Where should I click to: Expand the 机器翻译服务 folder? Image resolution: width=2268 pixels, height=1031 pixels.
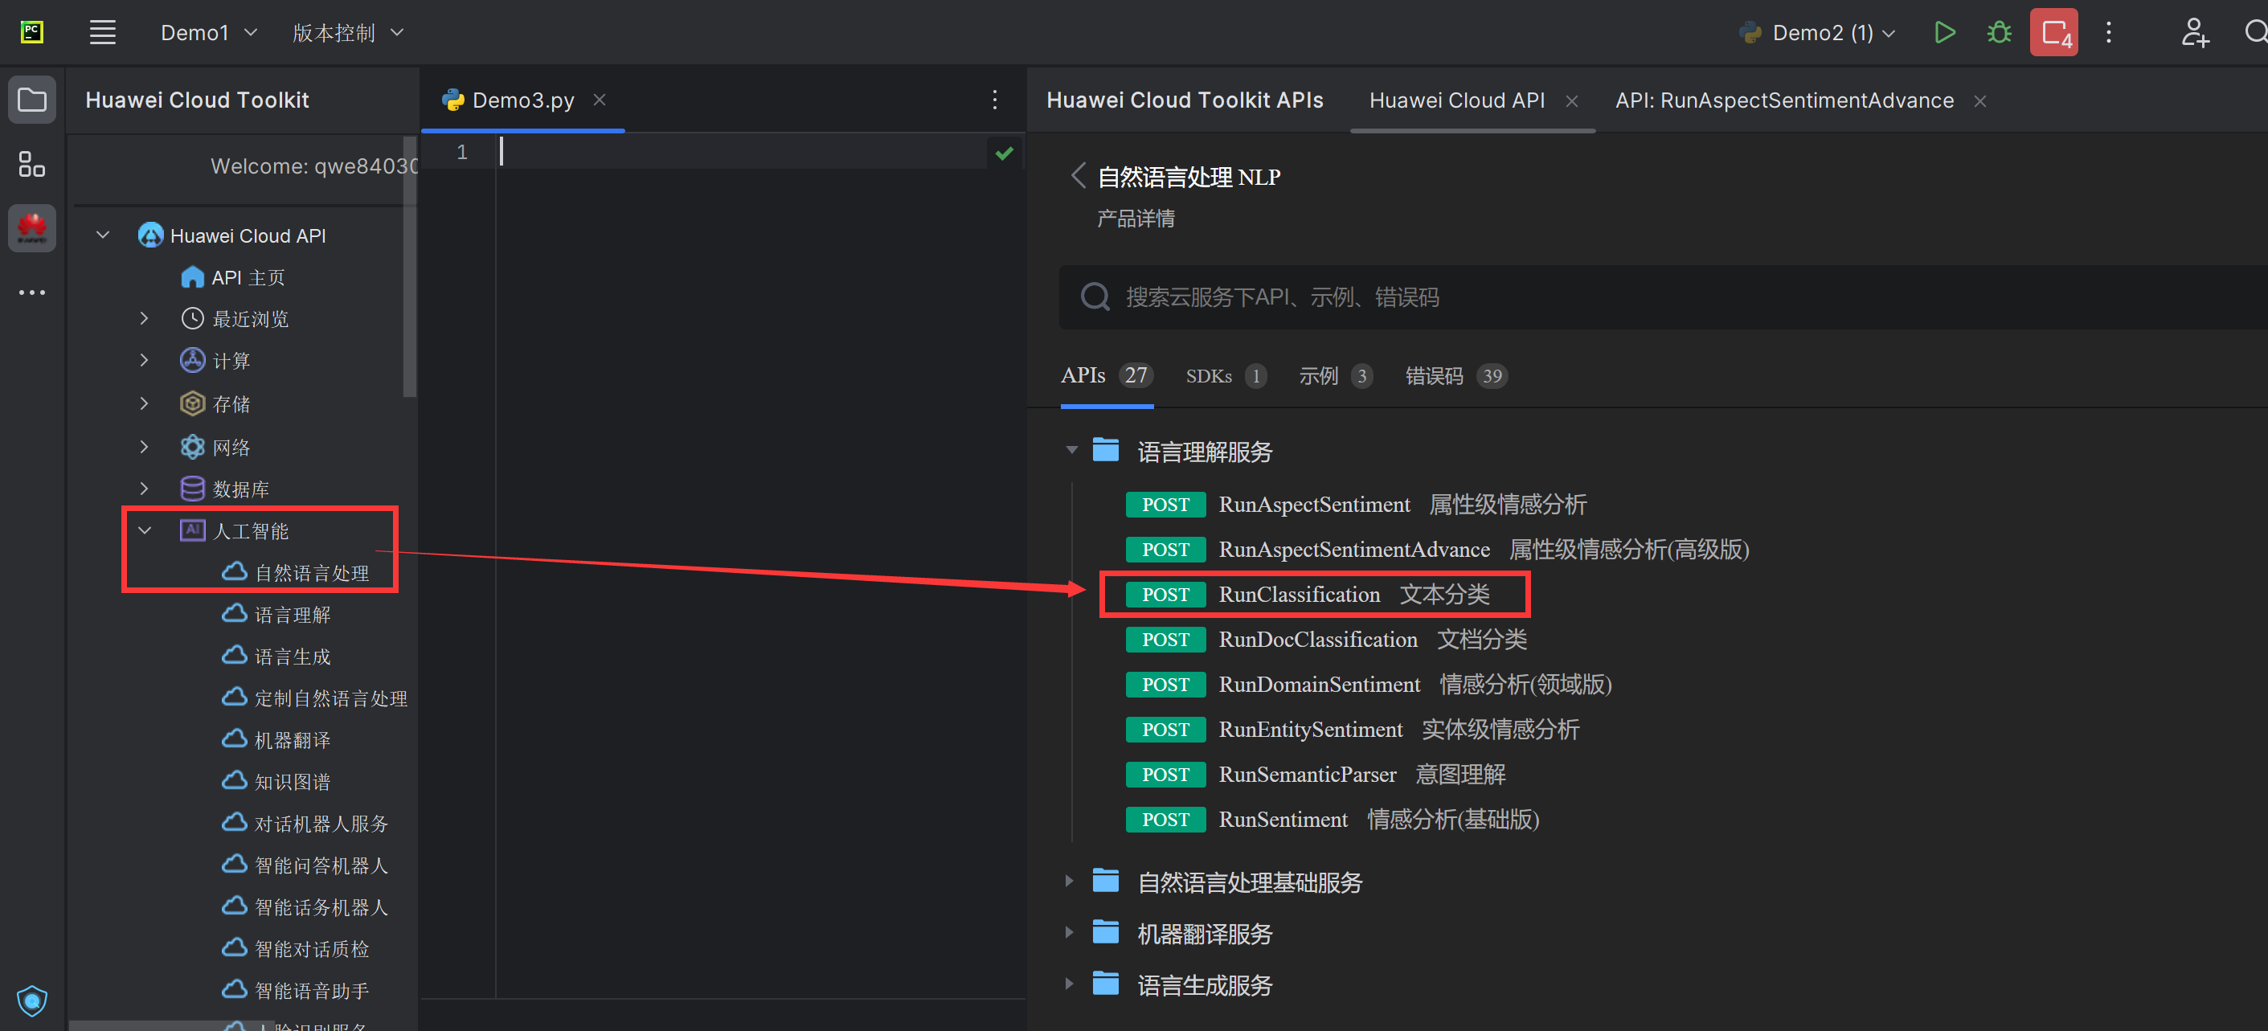pos(1069,931)
